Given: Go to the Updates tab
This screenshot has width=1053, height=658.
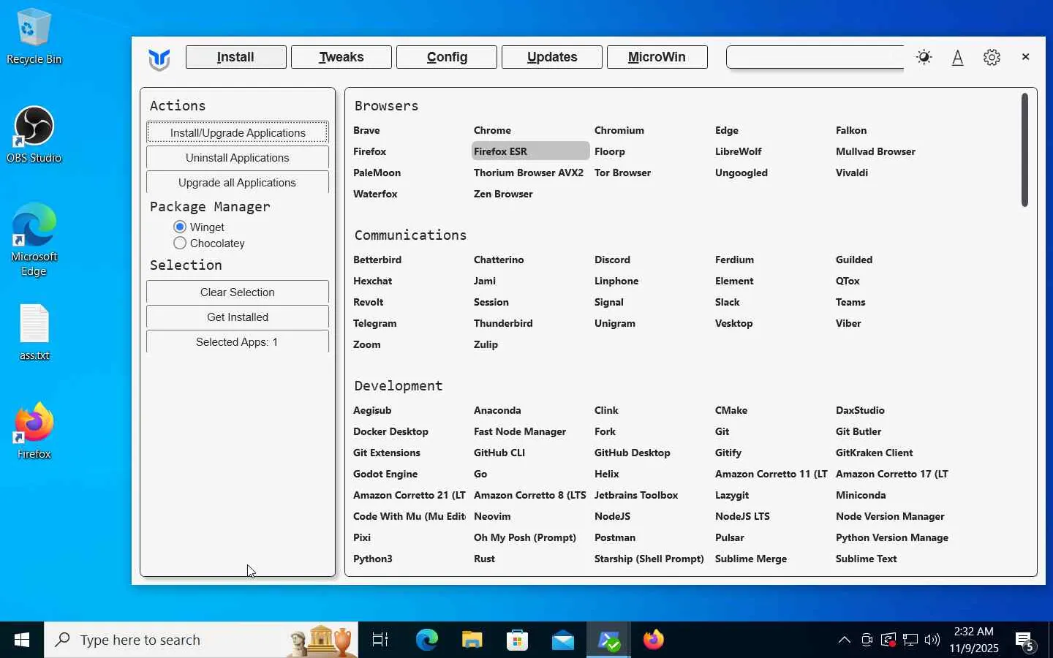Looking at the screenshot, I should (552, 57).
